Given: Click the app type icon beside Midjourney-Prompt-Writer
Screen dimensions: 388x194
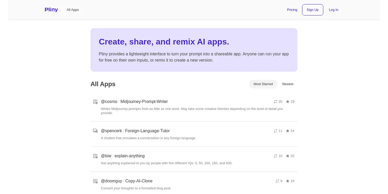Looking at the screenshot, I should click(x=95, y=102).
